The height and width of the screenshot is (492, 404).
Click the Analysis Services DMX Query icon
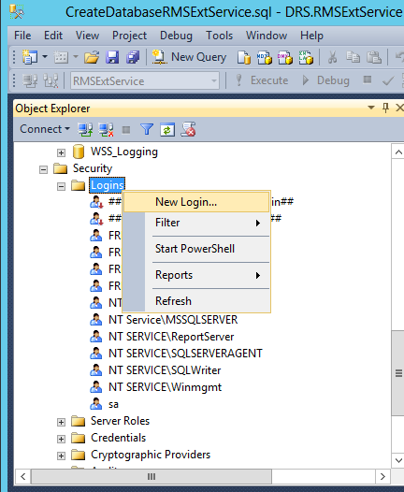285,58
